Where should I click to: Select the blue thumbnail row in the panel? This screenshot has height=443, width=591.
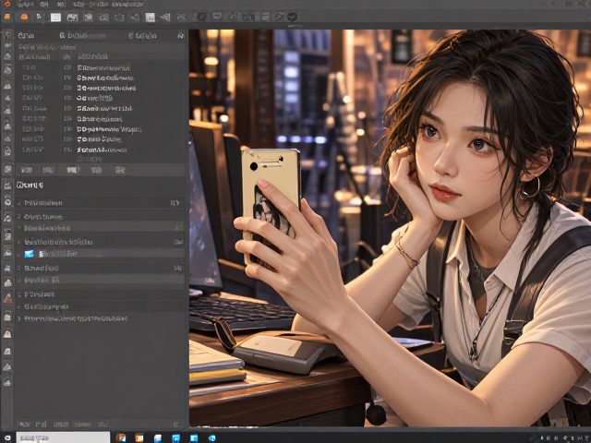(101, 254)
